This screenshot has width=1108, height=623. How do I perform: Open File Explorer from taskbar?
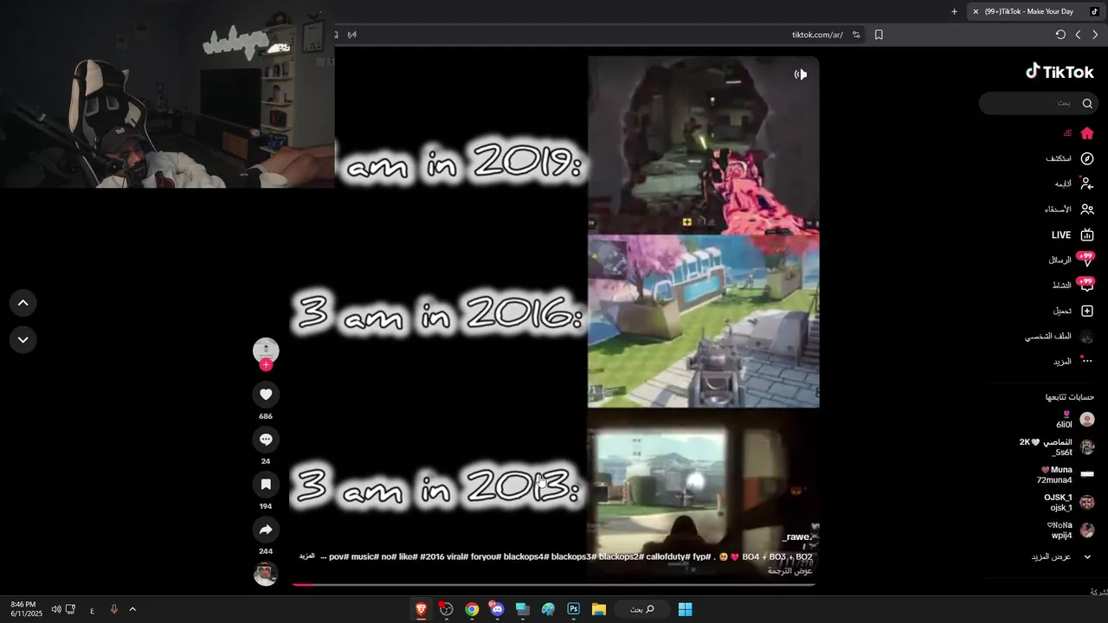[598, 609]
